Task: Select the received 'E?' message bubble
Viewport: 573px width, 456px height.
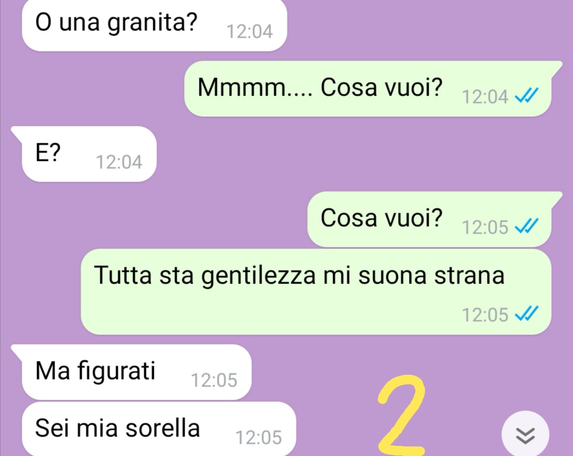Action: [89, 154]
